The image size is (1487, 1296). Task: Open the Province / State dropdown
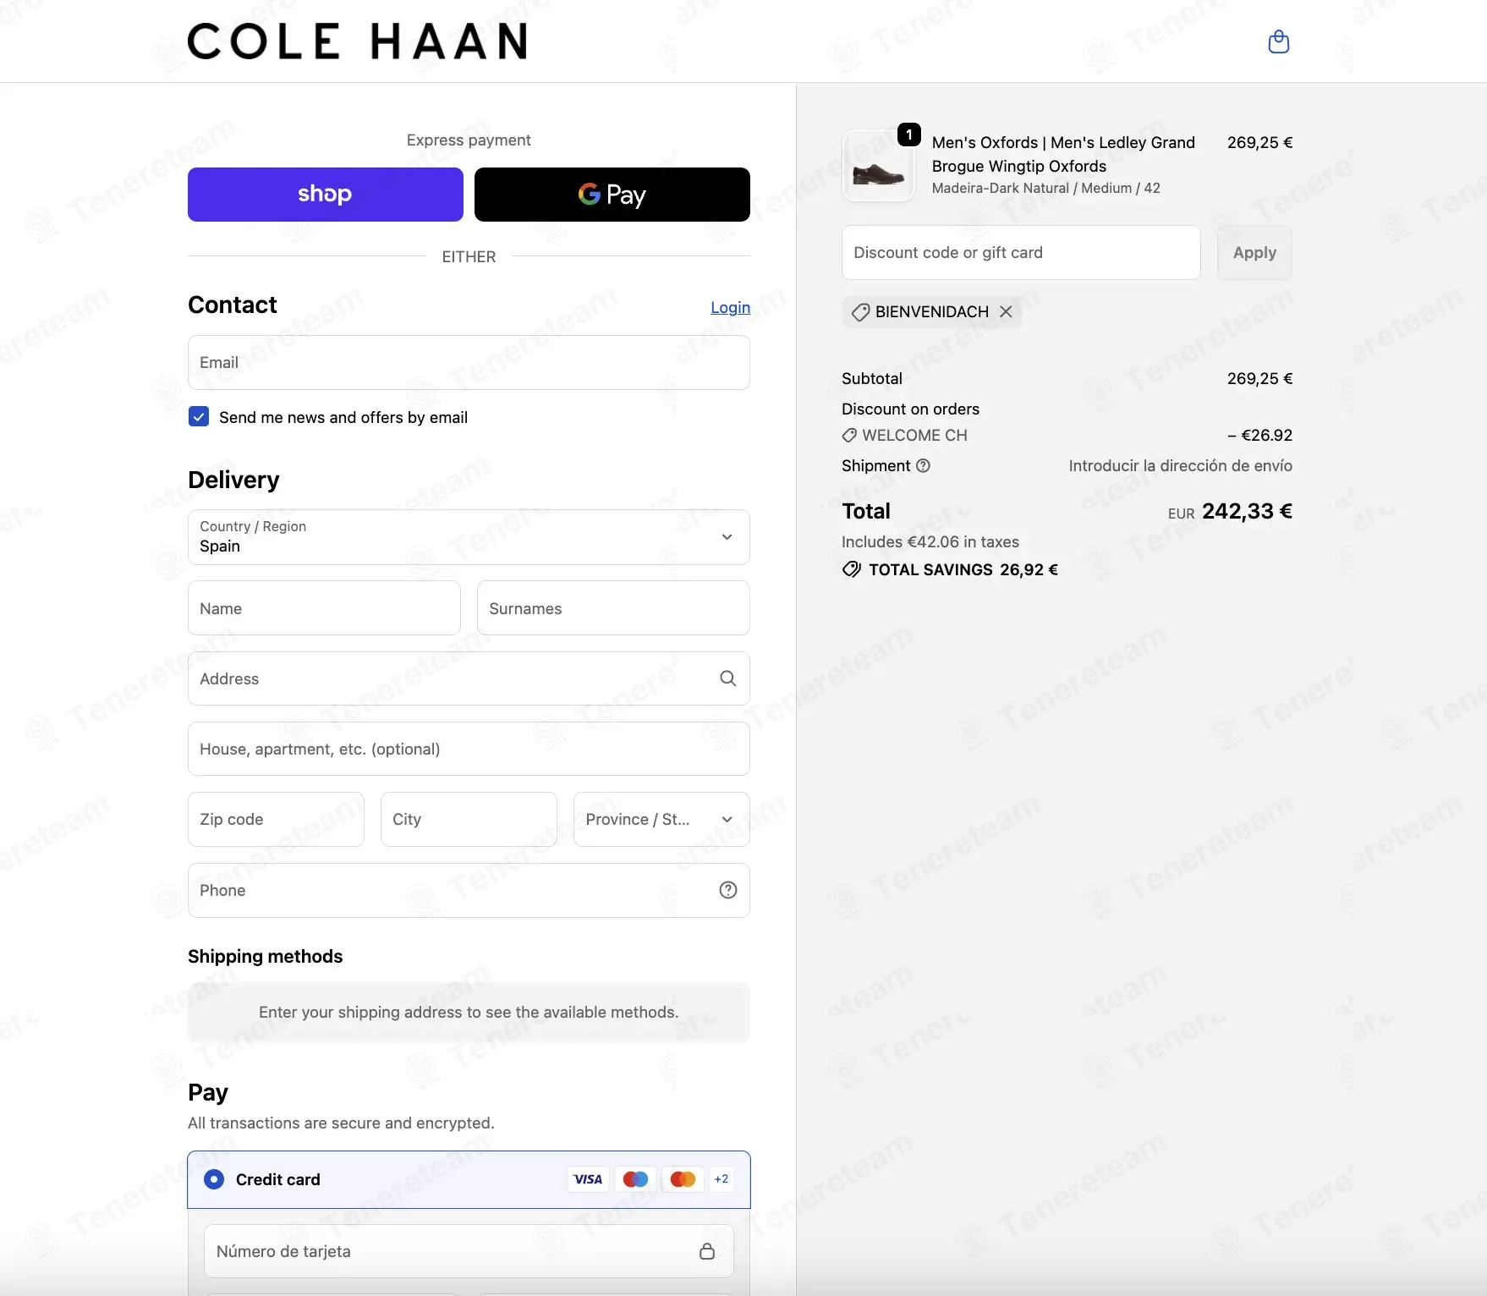661,820
